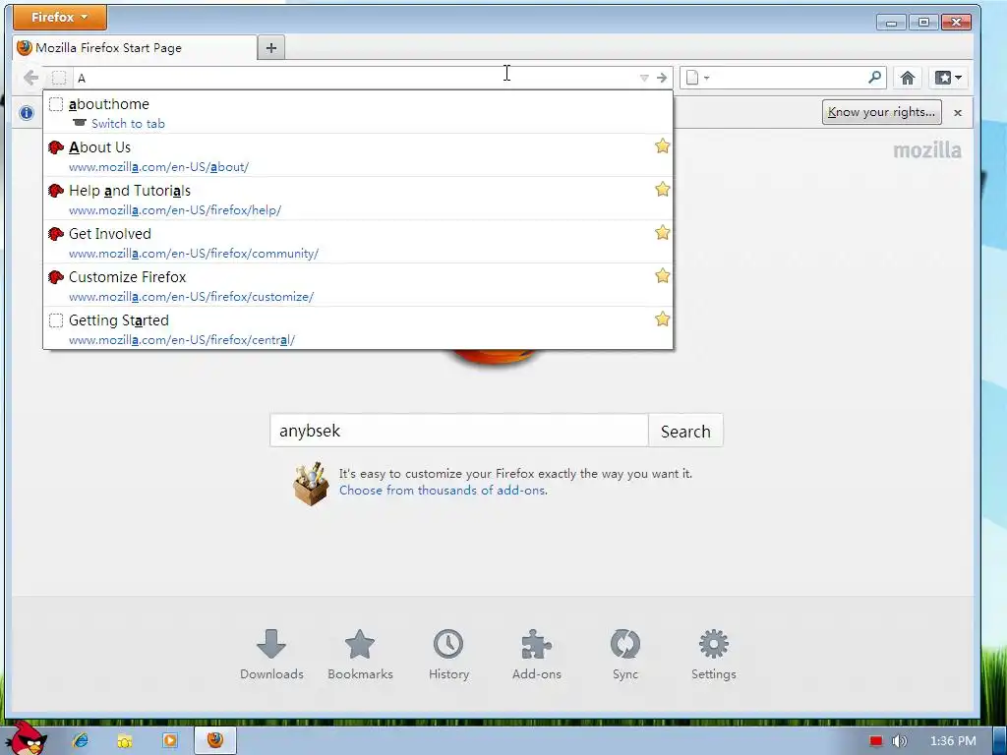Go back with the back arrow
1007x755 pixels.
30,78
